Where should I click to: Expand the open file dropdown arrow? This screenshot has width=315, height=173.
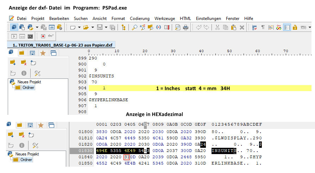[x=93, y=27]
